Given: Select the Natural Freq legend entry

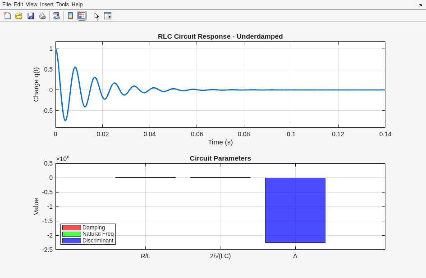Looking at the screenshot, I should pyautogui.click(x=98, y=234).
